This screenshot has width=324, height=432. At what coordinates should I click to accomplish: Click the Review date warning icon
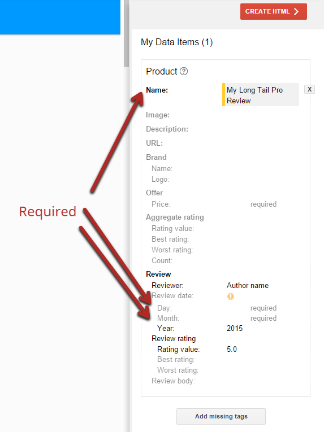click(231, 296)
